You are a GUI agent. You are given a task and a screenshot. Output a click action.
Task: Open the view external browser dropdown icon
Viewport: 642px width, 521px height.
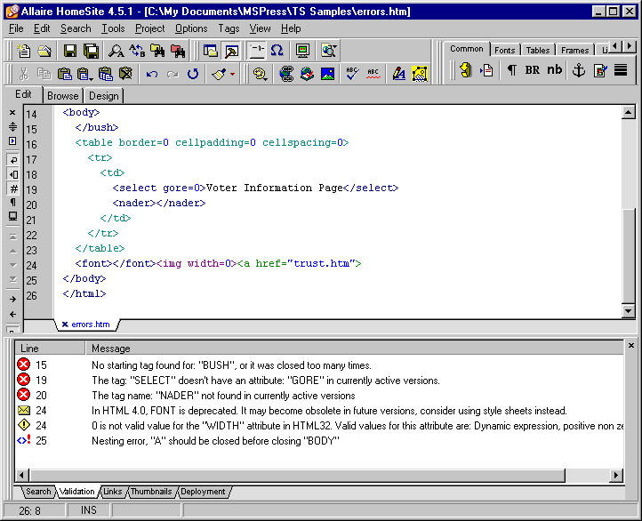coord(328,51)
